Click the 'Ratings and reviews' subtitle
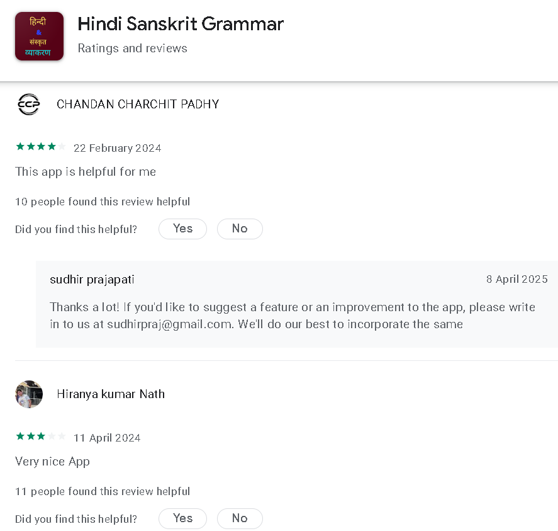Viewport: 558px width, 531px height. tap(132, 49)
